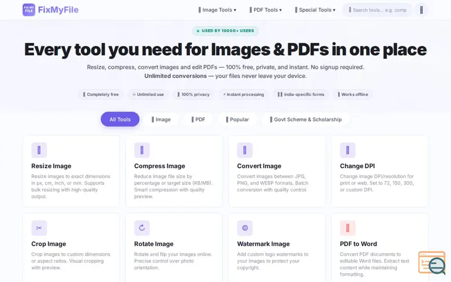Expand the Image Tools dropdown menu
Viewport: 451px width, 282px height.
coord(217,10)
